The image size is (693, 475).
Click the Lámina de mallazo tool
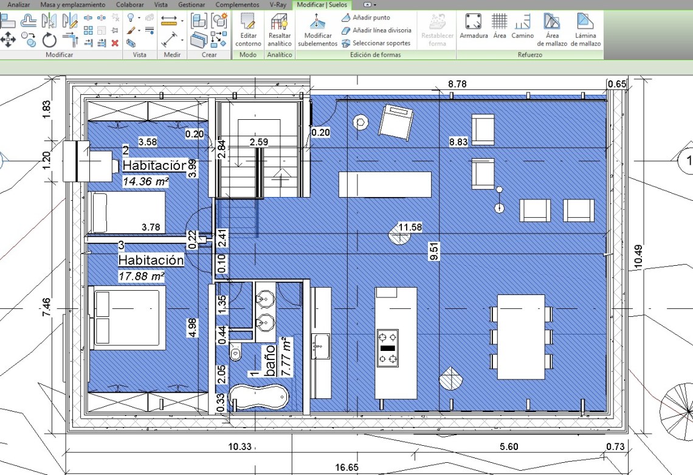coord(585,30)
